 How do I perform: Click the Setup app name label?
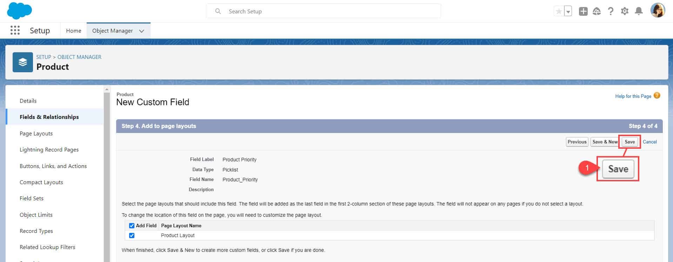(40, 31)
